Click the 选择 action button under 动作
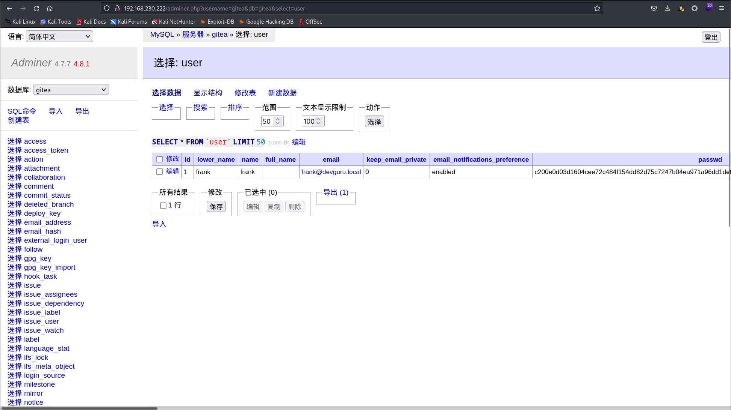 click(374, 122)
